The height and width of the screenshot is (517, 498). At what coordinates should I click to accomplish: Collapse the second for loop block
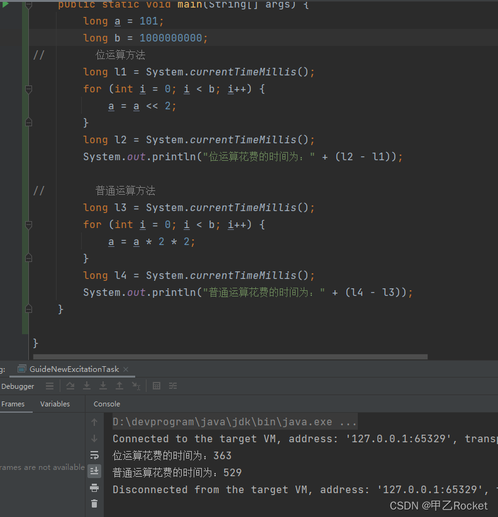point(28,225)
